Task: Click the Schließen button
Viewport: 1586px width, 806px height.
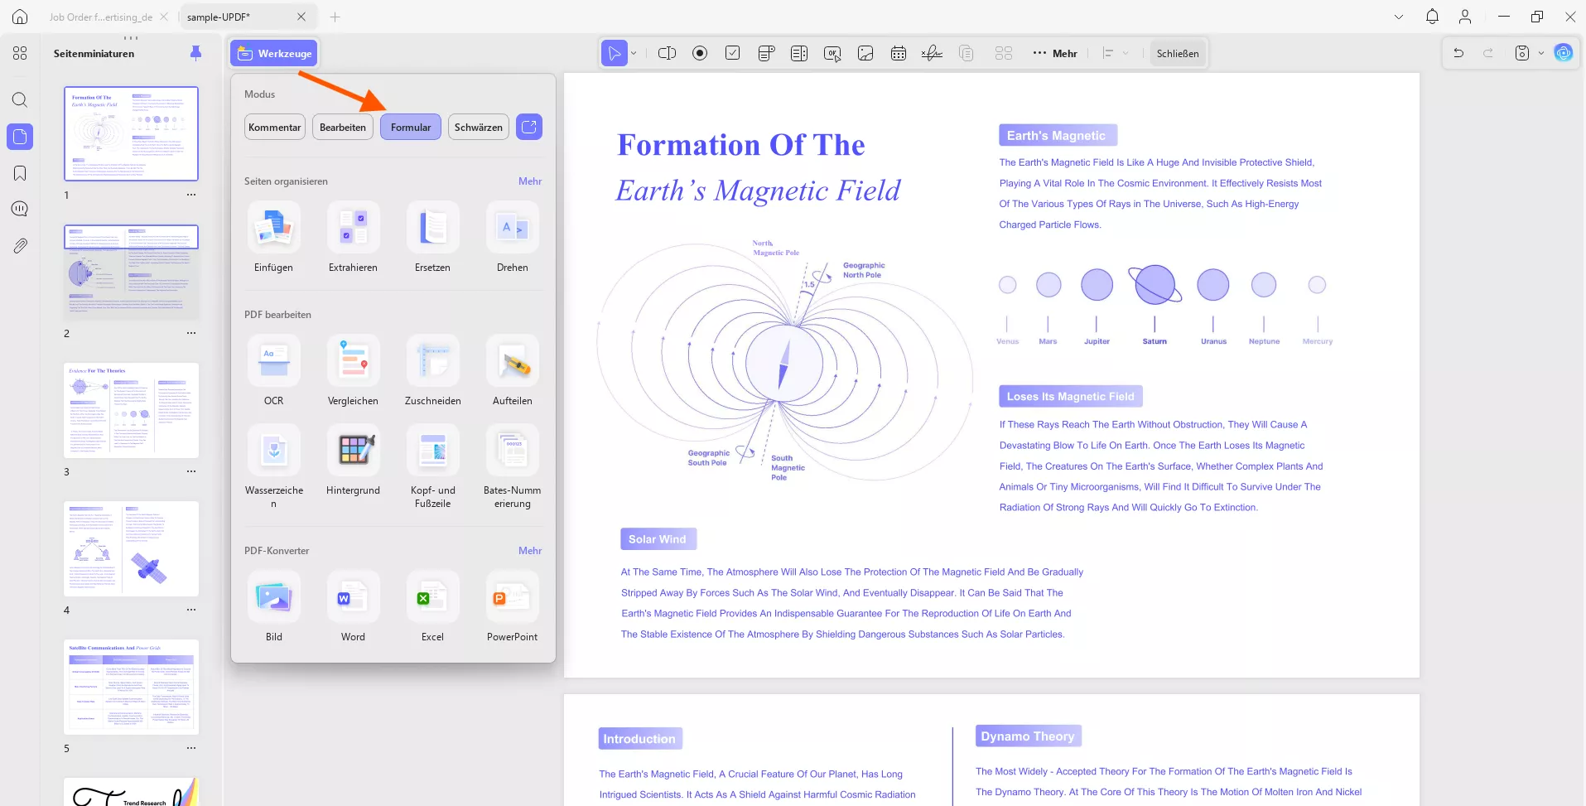Action: coord(1178,53)
